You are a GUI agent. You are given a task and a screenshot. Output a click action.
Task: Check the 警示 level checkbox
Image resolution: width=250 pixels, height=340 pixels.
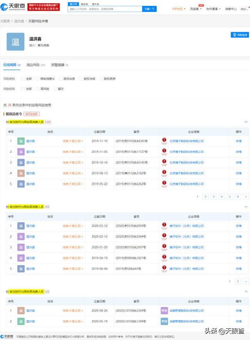pyautogui.click(x=55, y=89)
